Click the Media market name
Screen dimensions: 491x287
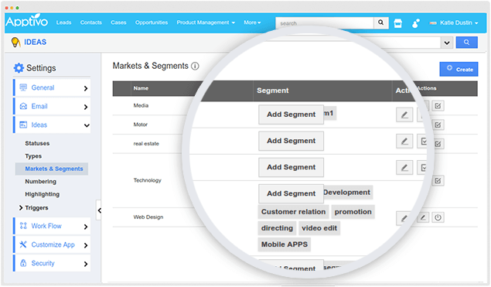tap(141, 105)
